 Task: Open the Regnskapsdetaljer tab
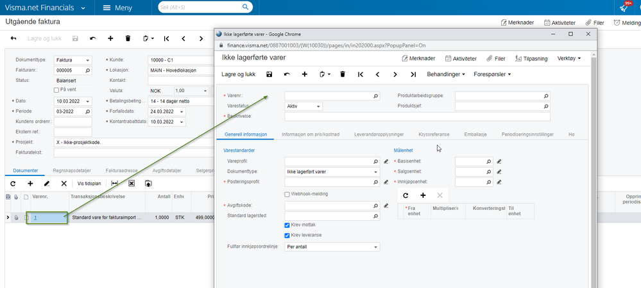pos(72,170)
